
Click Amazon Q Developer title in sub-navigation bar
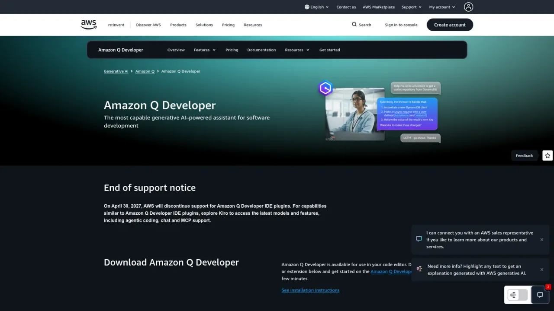click(x=121, y=50)
